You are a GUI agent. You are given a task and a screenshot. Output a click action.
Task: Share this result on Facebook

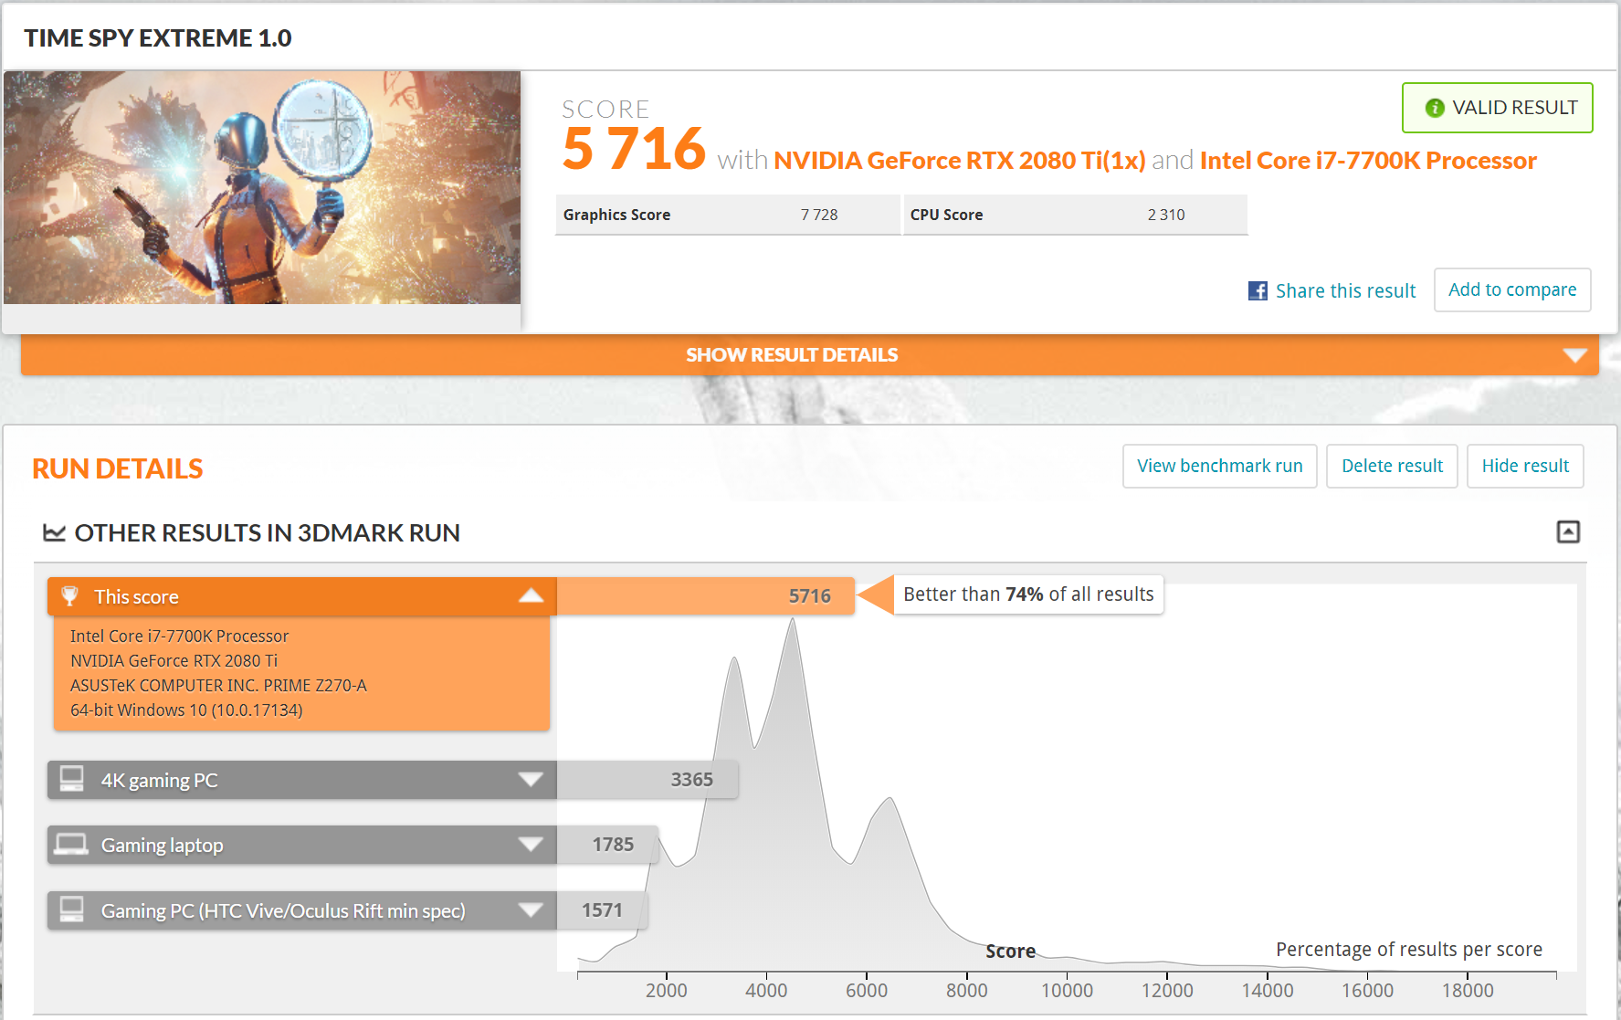(x=1345, y=290)
